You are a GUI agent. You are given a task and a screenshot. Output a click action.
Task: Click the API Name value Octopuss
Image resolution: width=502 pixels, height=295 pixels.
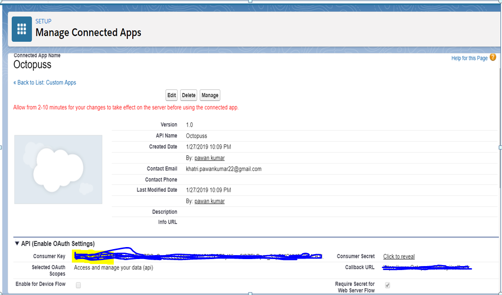point(197,136)
